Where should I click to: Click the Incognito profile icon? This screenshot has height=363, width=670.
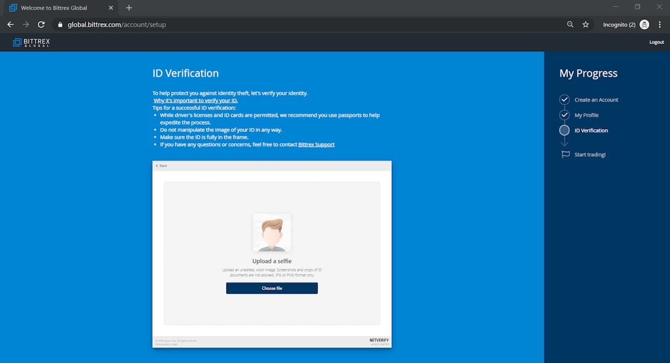pyautogui.click(x=644, y=24)
